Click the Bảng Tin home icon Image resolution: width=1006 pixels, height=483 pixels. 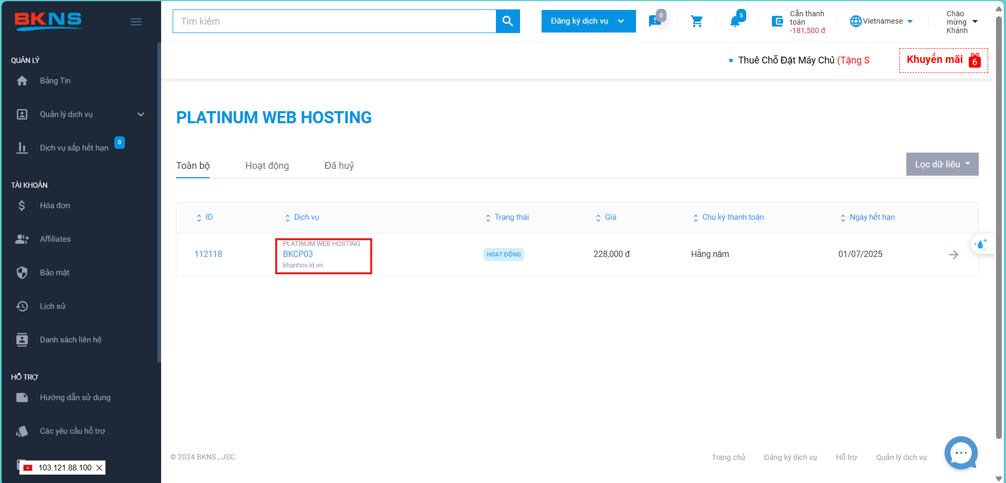[x=22, y=81]
